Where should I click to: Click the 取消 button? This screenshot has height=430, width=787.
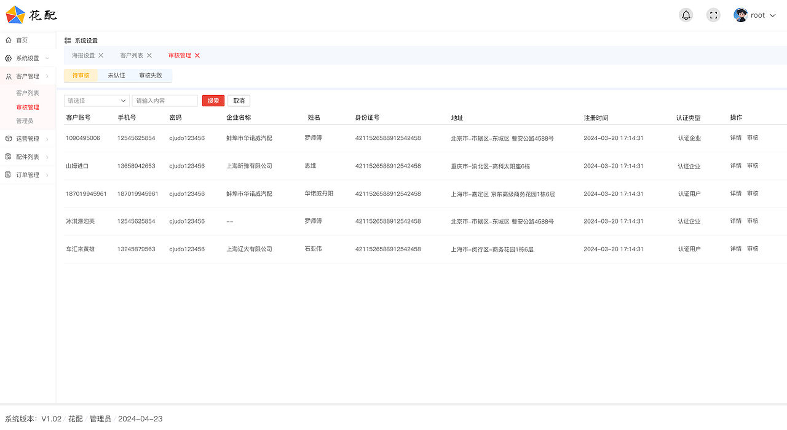[x=239, y=101]
